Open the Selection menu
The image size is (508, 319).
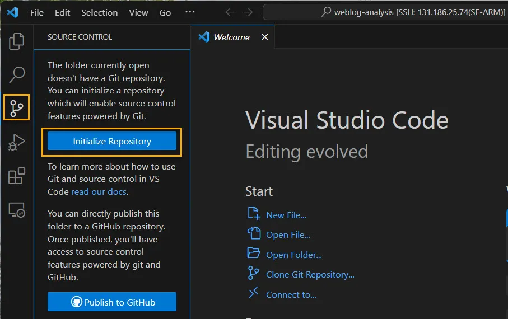pyautogui.click(x=100, y=12)
